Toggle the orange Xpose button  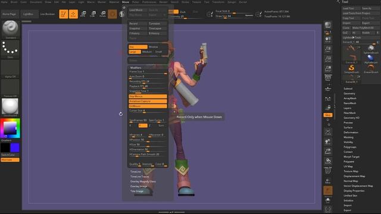328,115
